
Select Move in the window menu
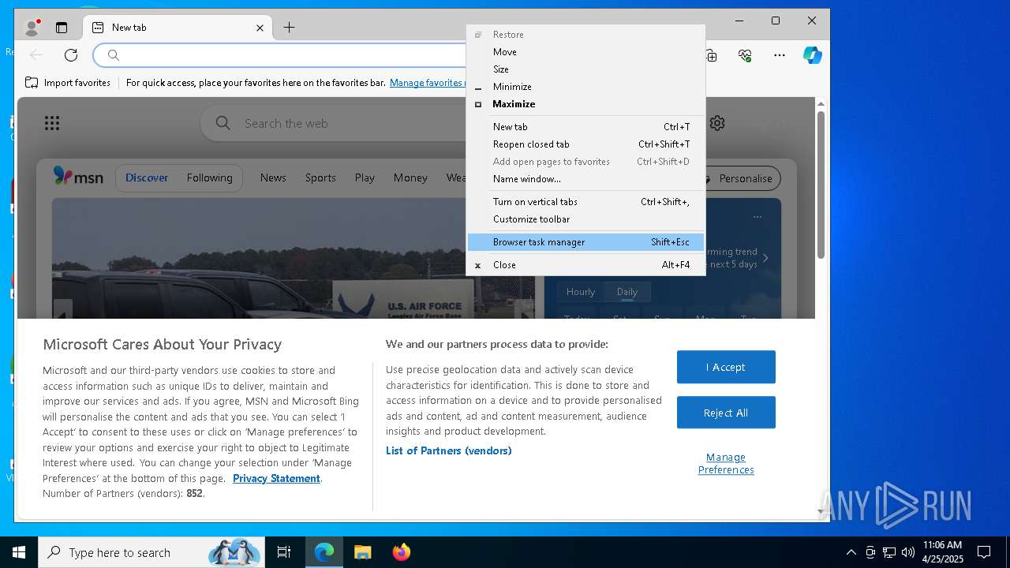pyautogui.click(x=585, y=52)
